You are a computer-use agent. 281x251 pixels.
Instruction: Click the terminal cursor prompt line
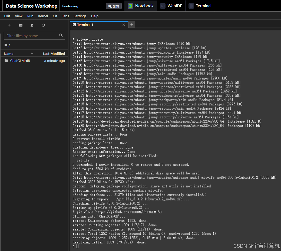tap(75, 246)
